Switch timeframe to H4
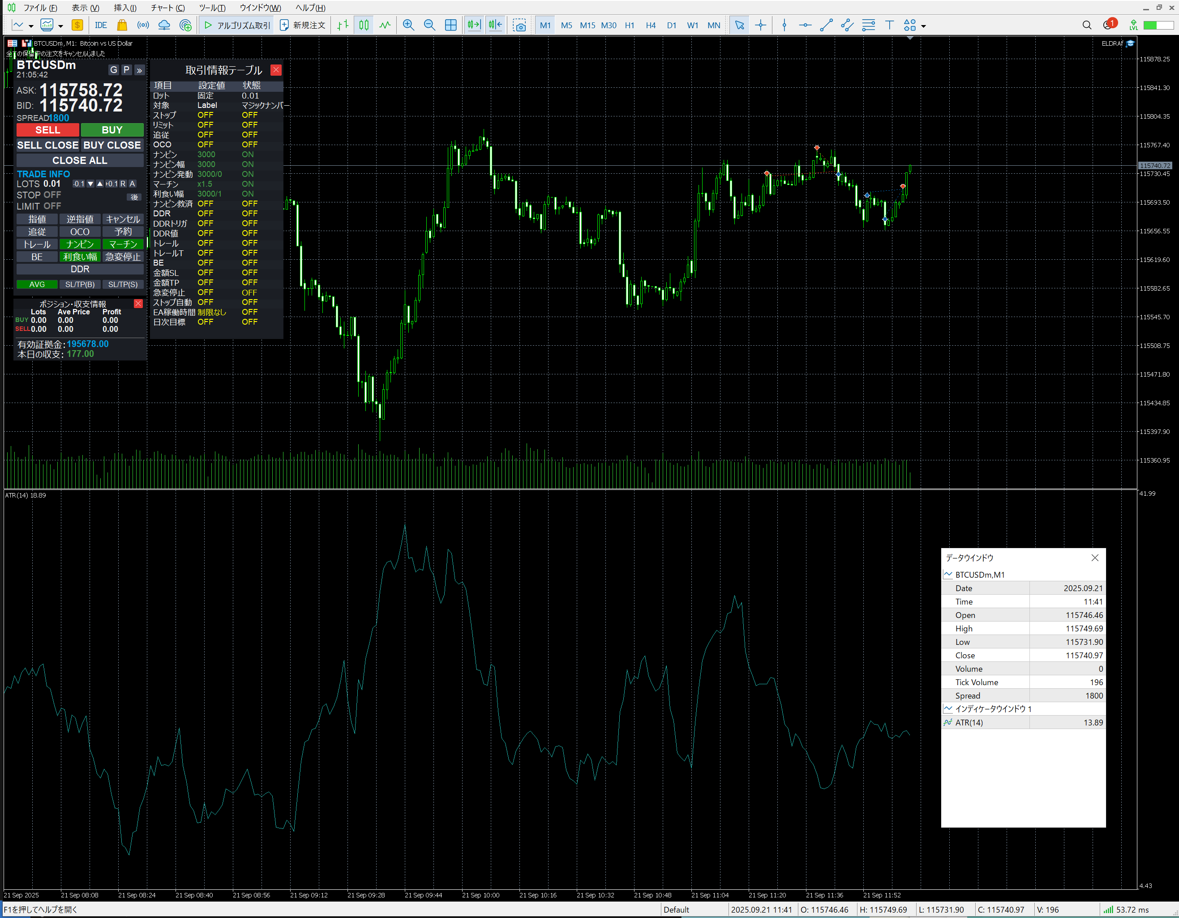The width and height of the screenshot is (1179, 918). click(651, 25)
